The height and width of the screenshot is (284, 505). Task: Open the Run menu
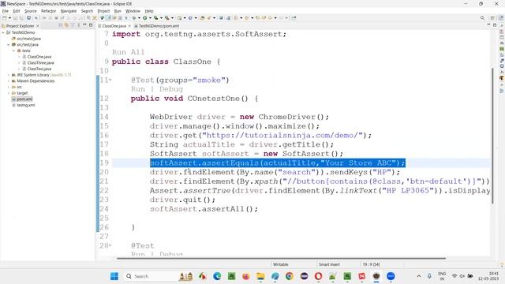pyautogui.click(x=118, y=11)
